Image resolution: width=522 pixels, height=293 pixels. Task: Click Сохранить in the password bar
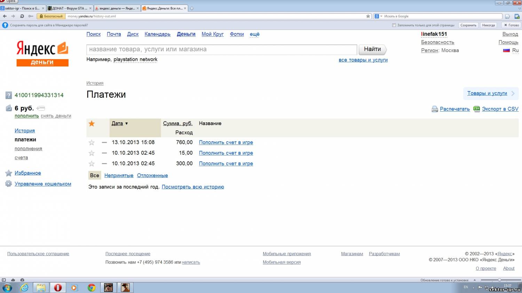click(468, 25)
